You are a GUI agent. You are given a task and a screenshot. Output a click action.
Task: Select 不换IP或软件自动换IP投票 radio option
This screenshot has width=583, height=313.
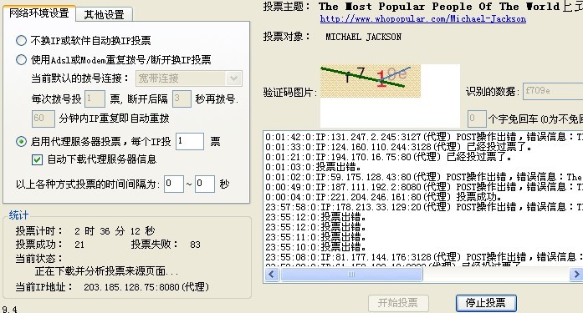pyautogui.click(x=21, y=40)
